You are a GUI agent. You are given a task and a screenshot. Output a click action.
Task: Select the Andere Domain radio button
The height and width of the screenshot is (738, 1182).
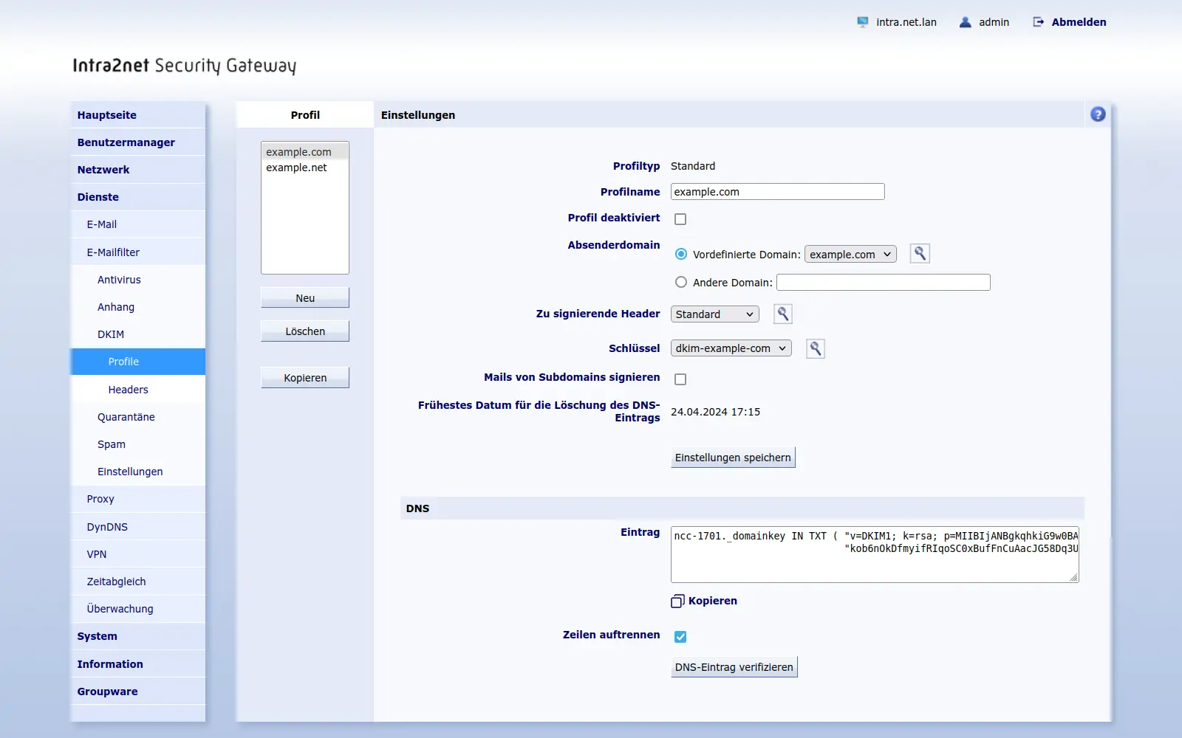[681, 282]
